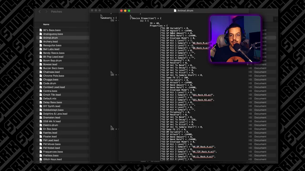Click the webcam video overlay
The image size is (305, 171).
pyautogui.click(x=235, y=39)
